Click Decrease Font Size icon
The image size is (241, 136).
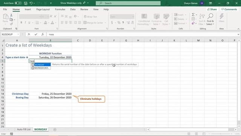click(x=55, y=16)
